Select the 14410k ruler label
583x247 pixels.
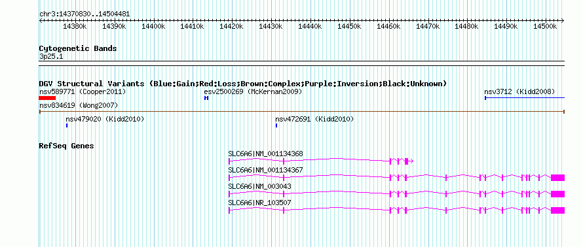193,26
